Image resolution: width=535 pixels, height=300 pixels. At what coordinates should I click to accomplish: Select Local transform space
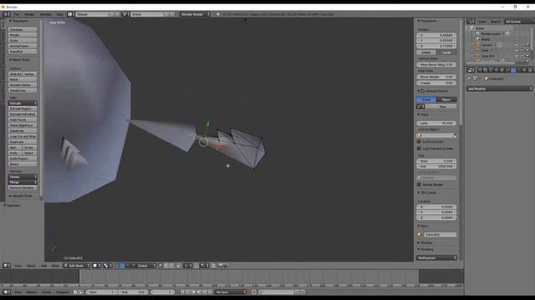[446, 52]
